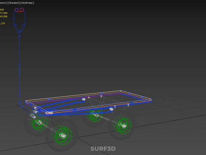This screenshot has height=155, width=206.
Task: Select the nearest foreground green wheel rim
Action: coord(62,135)
